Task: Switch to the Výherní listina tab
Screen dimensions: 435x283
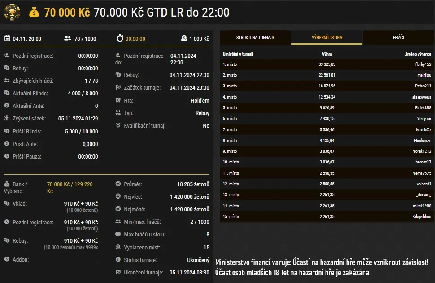Action: (x=326, y=38)
